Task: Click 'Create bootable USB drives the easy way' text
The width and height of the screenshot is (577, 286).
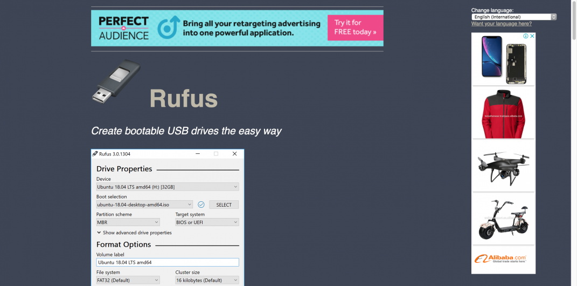Action: pyautogui.click(x=186, y=131)
